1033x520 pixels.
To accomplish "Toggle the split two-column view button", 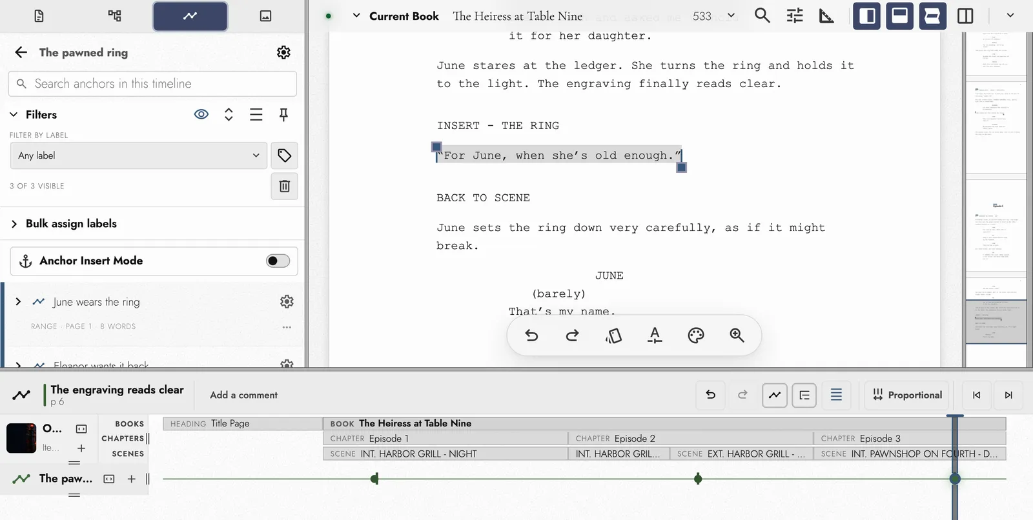I will point(965,15).
